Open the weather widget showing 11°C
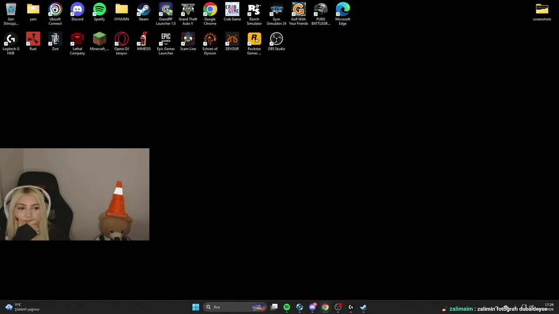Viewport: 559px width, 314px height. point(23,307)
